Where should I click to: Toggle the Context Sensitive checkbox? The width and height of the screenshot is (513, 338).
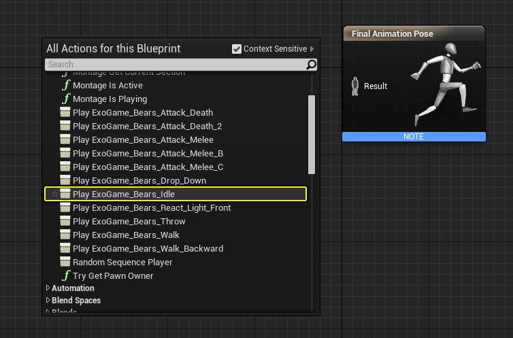point(237,49)
